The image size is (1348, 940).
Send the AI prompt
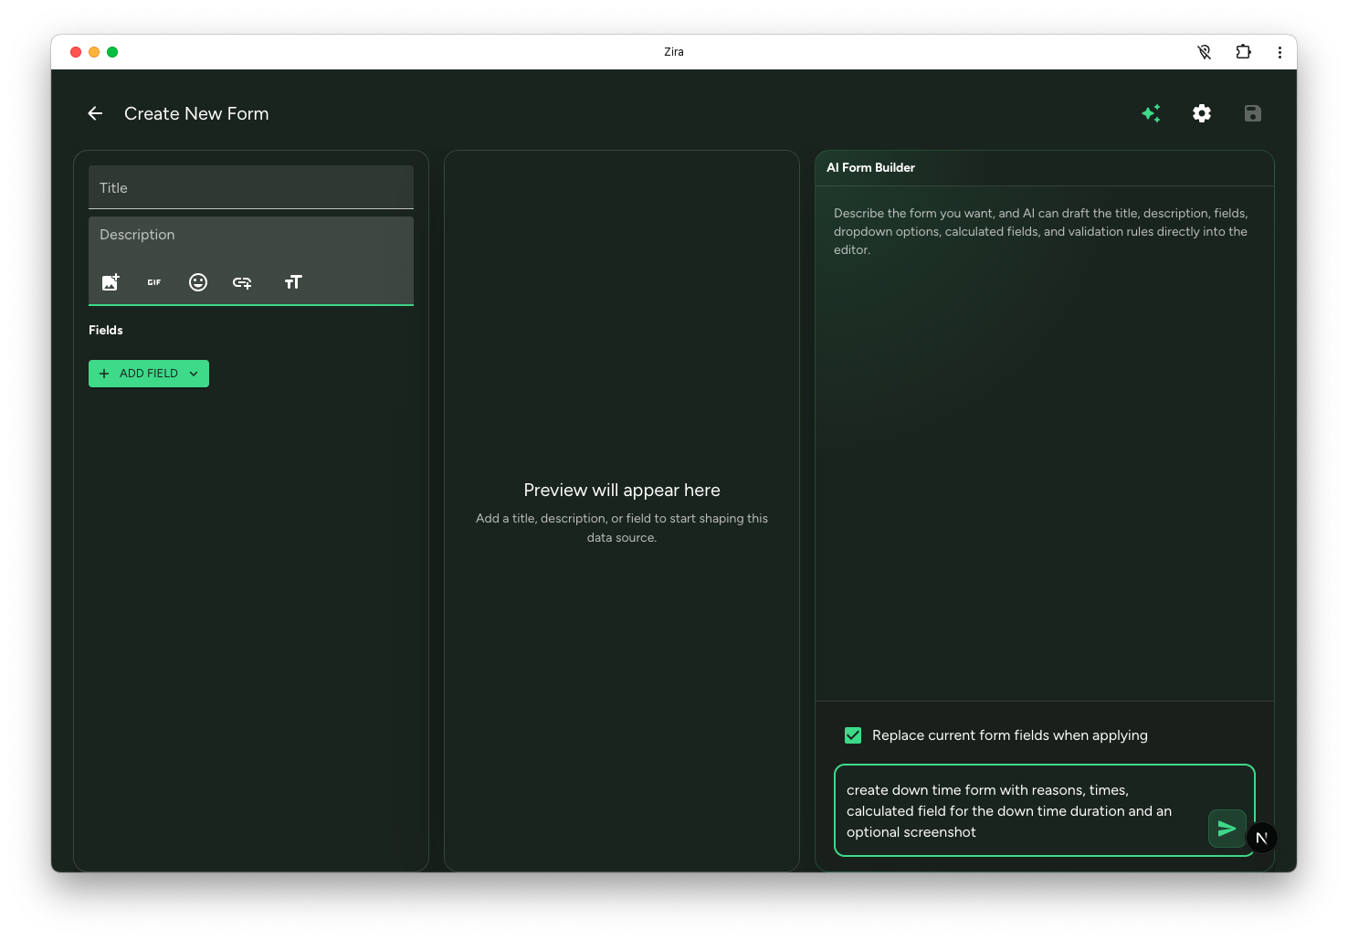pyautogui.click(x=1227, y=829)
